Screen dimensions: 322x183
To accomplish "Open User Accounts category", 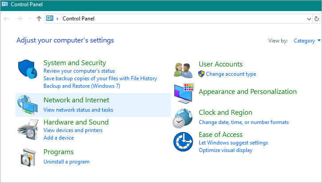I will (x=220, y=64).
